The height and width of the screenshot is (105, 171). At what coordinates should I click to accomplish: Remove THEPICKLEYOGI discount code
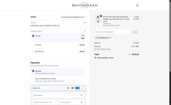(x=110, y=38)
